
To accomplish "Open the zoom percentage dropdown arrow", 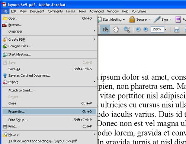I will coord(166,29).
